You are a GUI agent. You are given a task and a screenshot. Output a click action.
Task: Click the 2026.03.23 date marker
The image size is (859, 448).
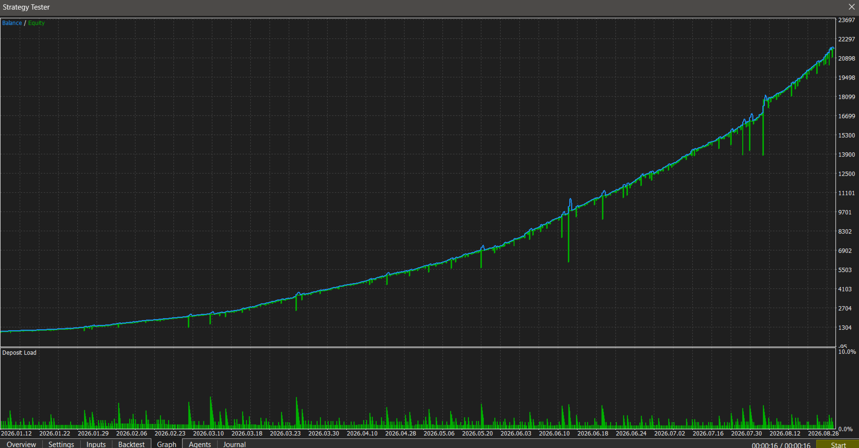tap(285, 433)
